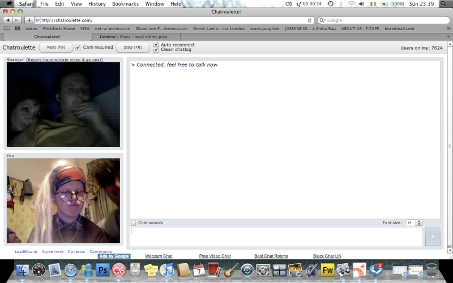This screenshot has width=453, height=283.
Task: Toggle the Cam required checkbox
Action: coord(78,48)
